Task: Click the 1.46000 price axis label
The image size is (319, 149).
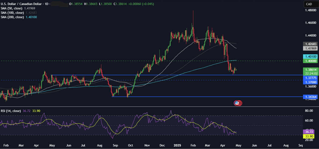Action: click(x=311, y=23)
